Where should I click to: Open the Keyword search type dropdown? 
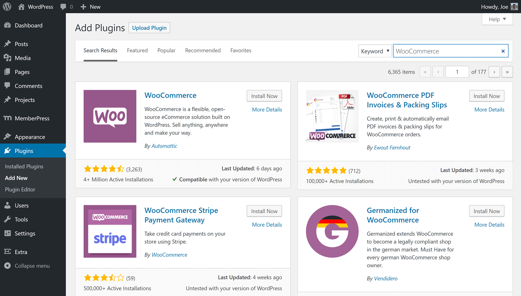point(375,51)
